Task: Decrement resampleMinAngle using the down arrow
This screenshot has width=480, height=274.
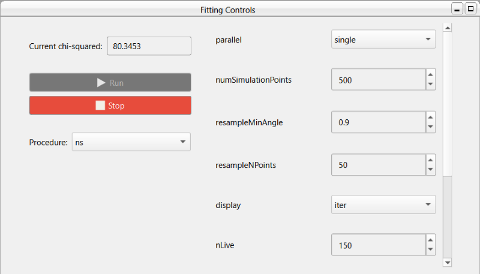Action: [431, 127]
